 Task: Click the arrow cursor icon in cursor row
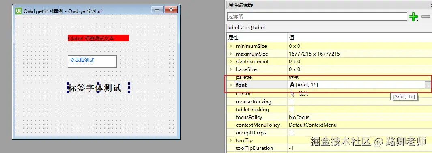pos(292,94)
